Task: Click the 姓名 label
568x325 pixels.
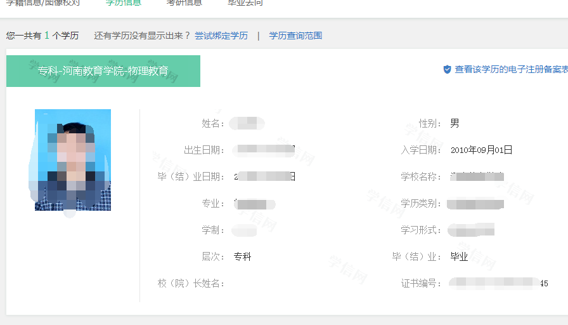Action: (213, 123)
